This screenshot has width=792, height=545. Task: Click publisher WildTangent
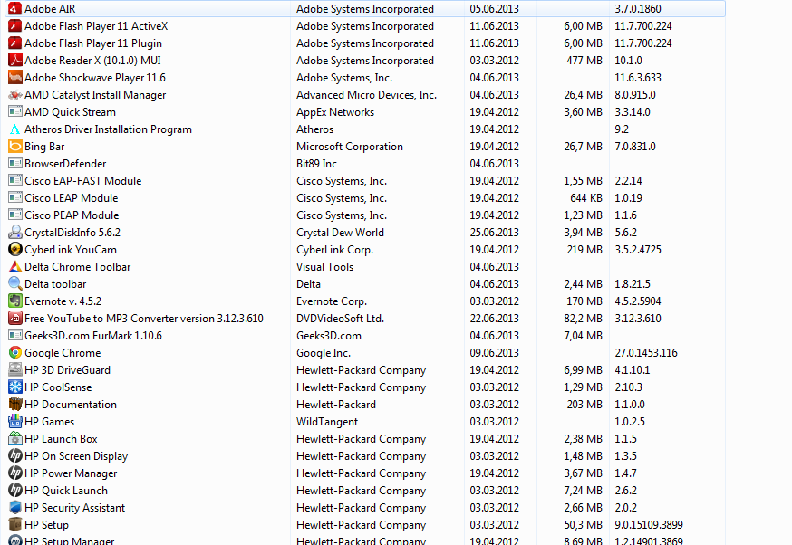327,422
